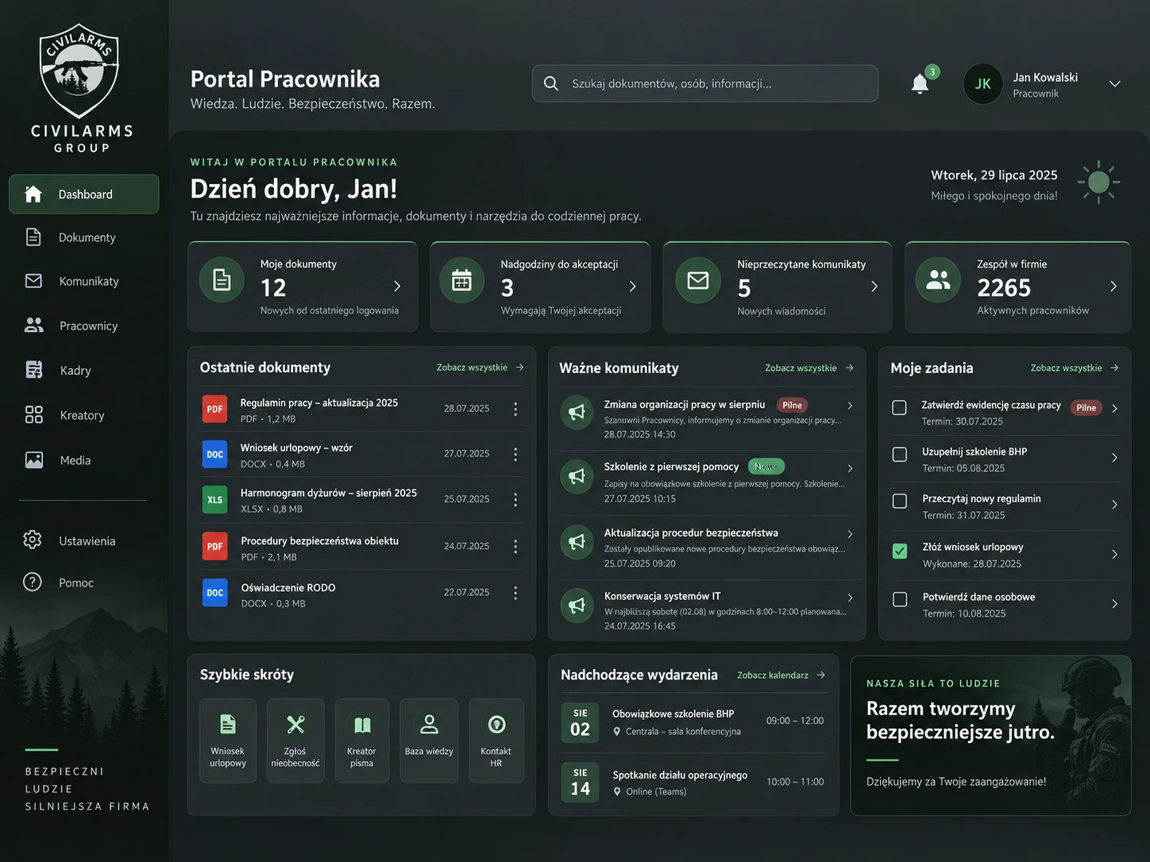Open Dokumenty in the sidebar
The width and height of the screenshot is (1150, 862).
(x=83, y=237)
